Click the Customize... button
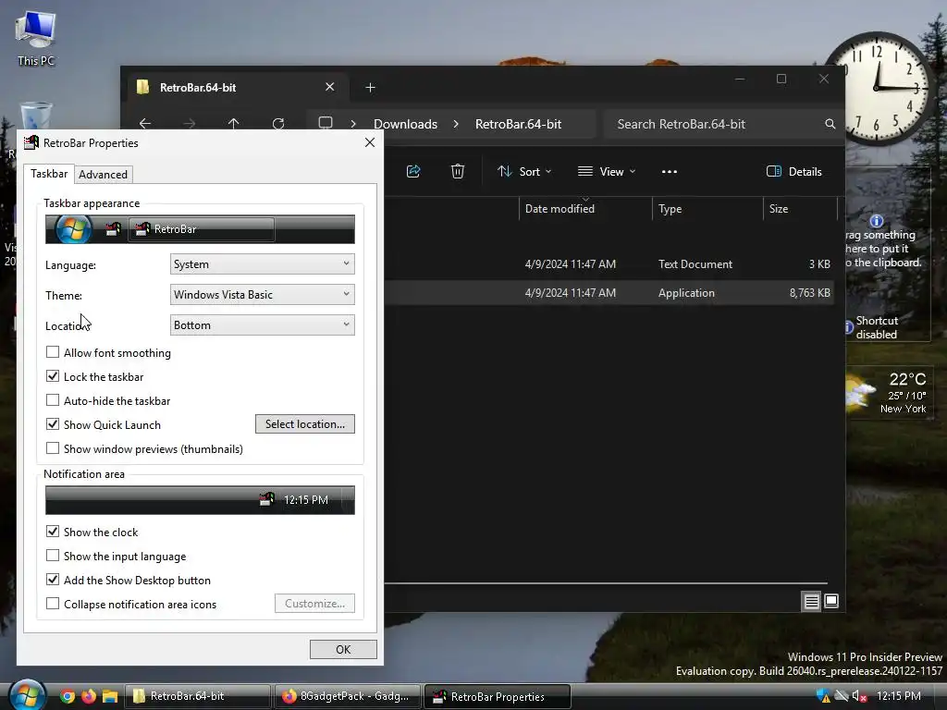947x710 pixels. coord(314,604)
